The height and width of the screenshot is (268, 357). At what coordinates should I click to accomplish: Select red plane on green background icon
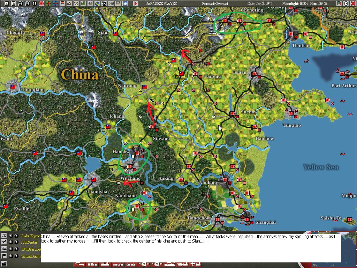pyautogui.click(x=48, y=3)
